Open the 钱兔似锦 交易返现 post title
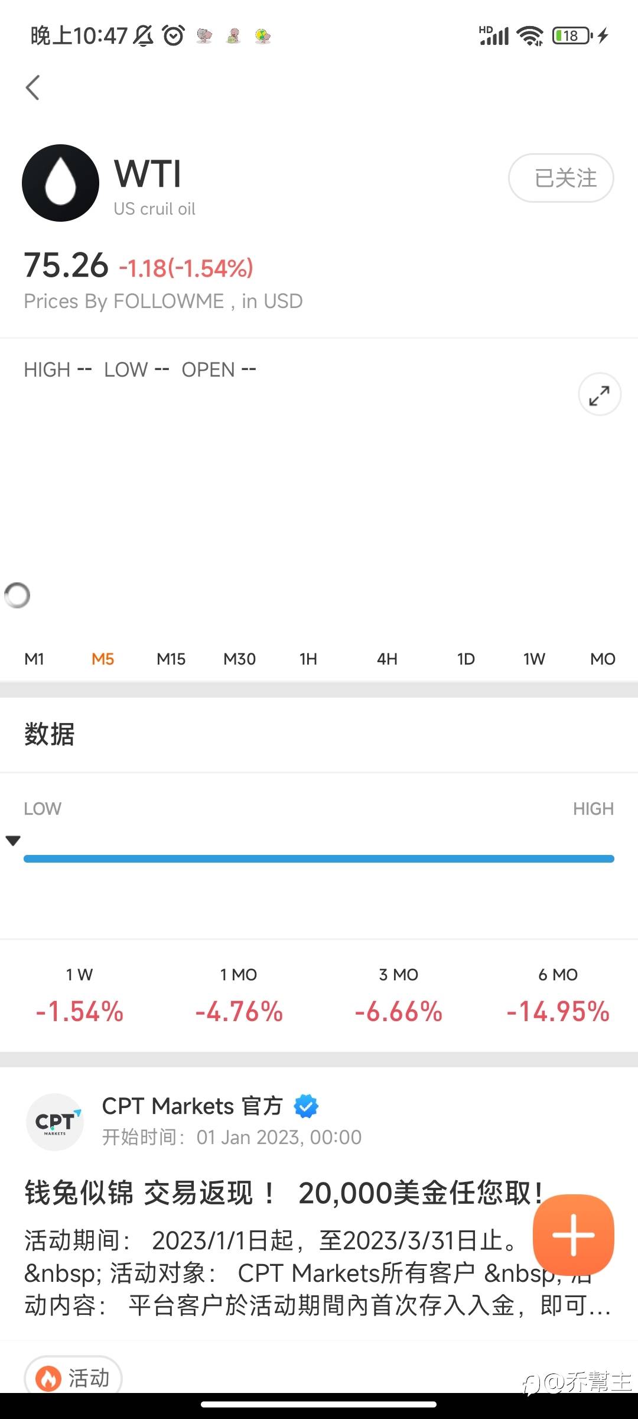This screenshot has width=638, height=1419. click(278, 1193)
